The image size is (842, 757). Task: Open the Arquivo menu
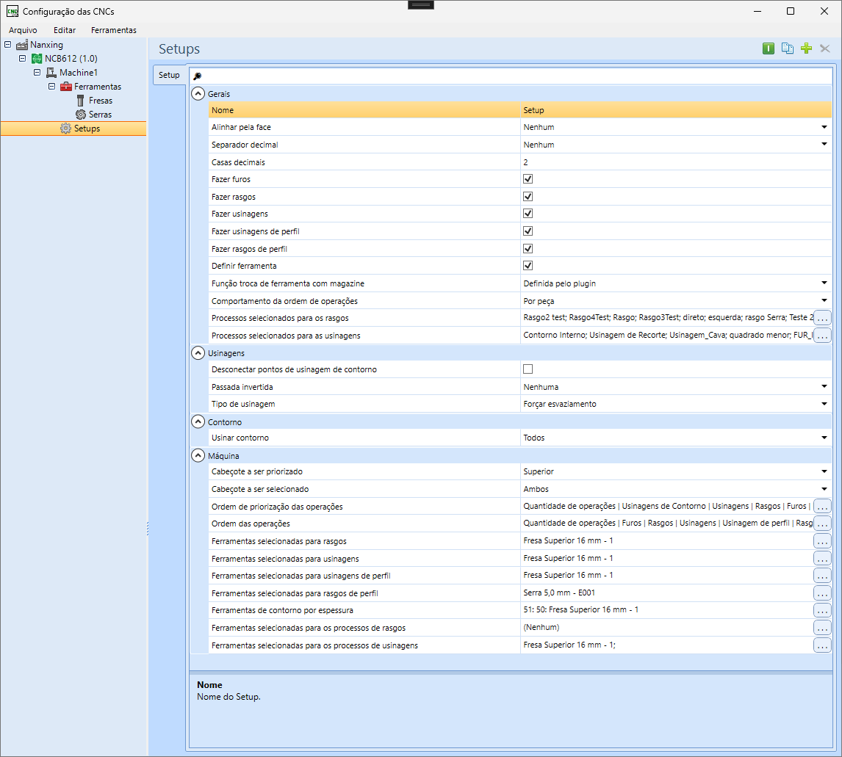tap(23, 30)
